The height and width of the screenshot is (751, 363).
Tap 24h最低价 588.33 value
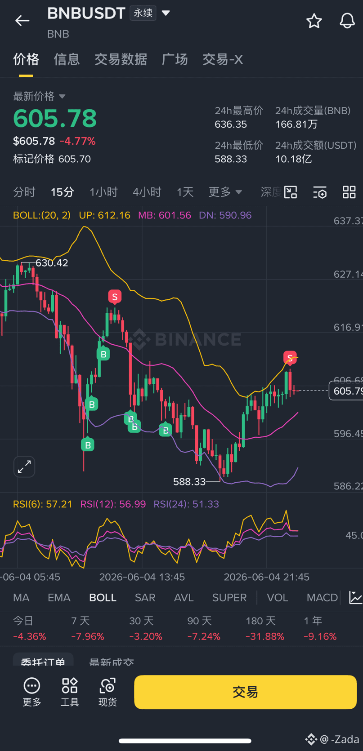tap(231, 159)
